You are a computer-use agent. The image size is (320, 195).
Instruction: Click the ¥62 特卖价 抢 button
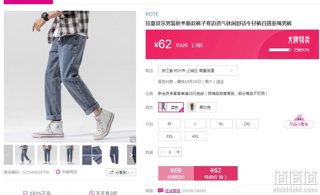[x=216, y=173]
